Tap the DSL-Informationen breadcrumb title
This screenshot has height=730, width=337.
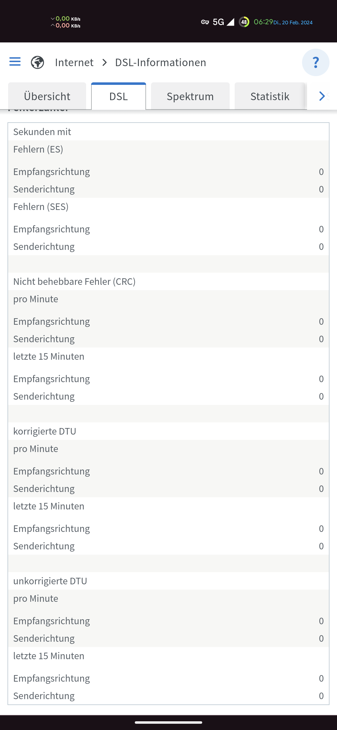coord(161,62)
